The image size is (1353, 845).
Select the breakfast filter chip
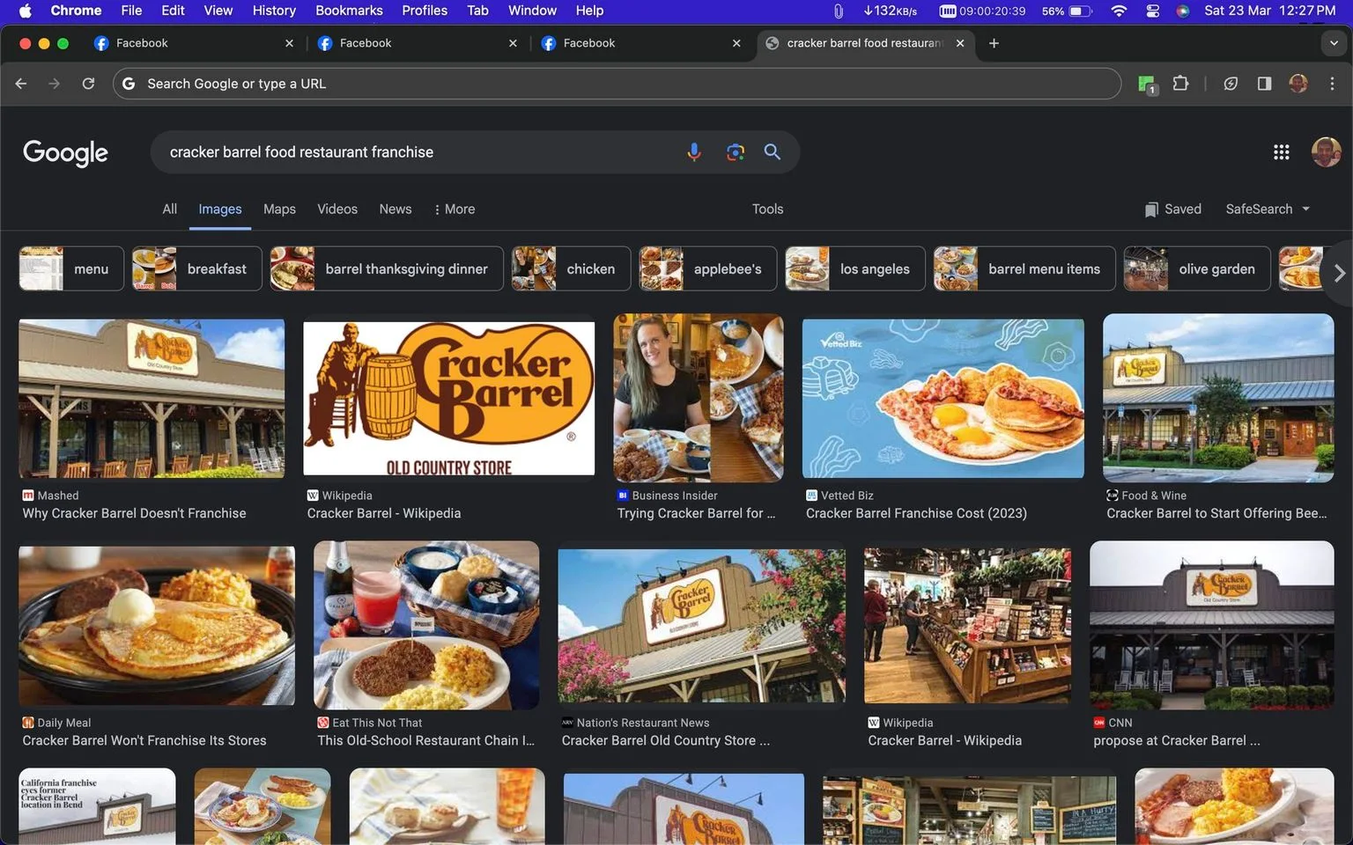pos(197,268)
